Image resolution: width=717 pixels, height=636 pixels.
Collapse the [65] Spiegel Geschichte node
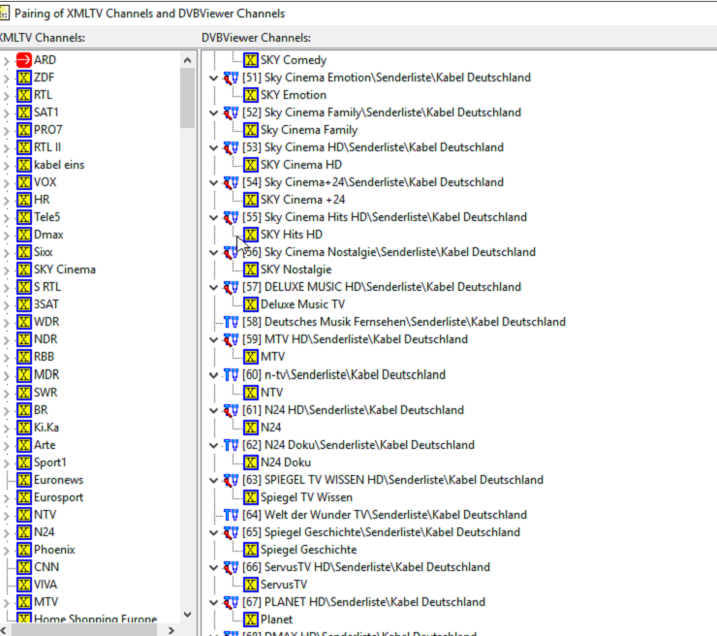[x=213, y=532]
